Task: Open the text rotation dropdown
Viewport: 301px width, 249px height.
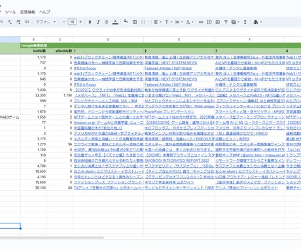Action: 190,22
